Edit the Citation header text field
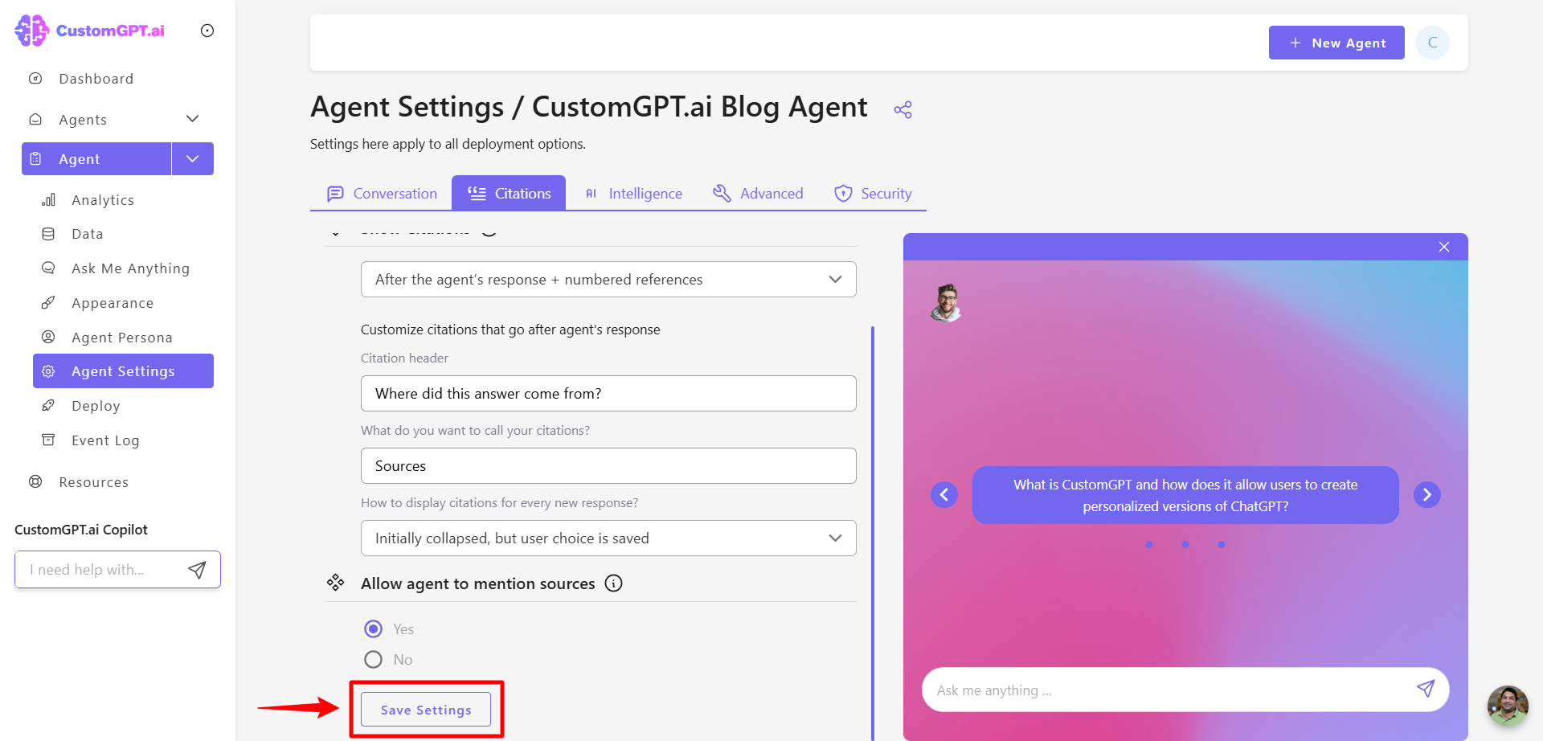Viewport: 1543px width, 741px height. click(608, 394)
